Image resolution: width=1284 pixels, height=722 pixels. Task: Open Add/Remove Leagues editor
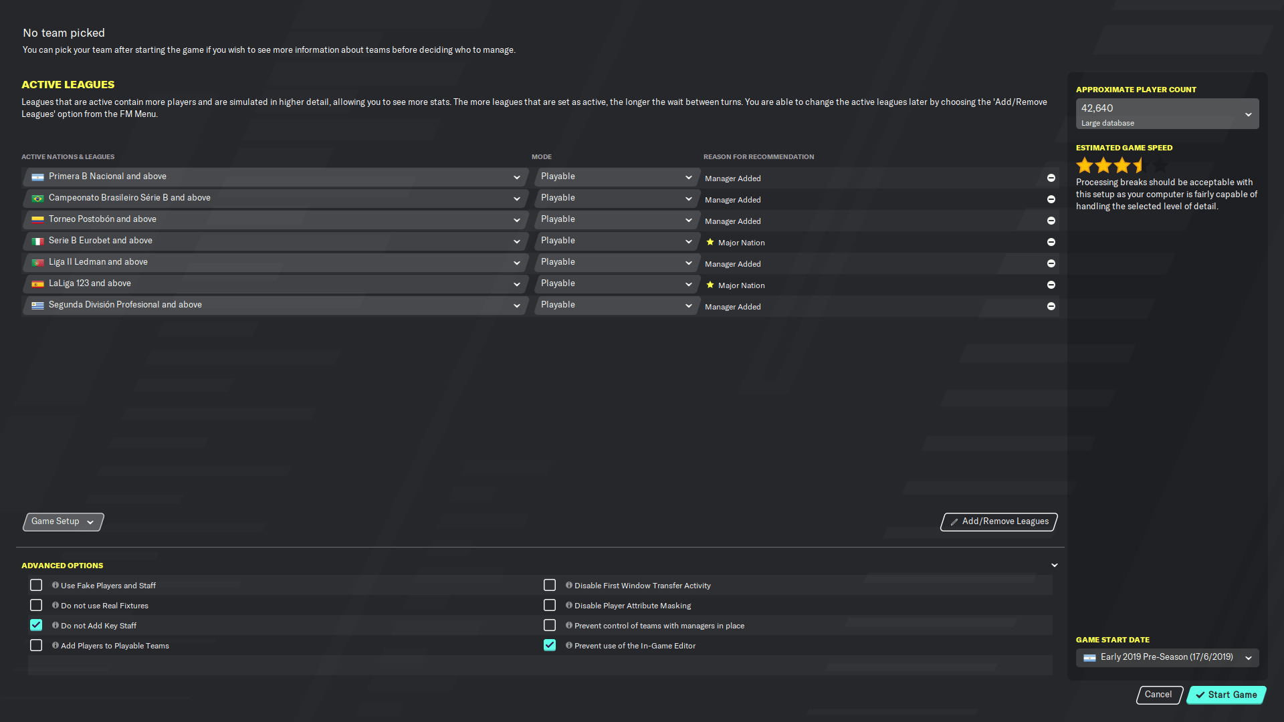point(999,521)
